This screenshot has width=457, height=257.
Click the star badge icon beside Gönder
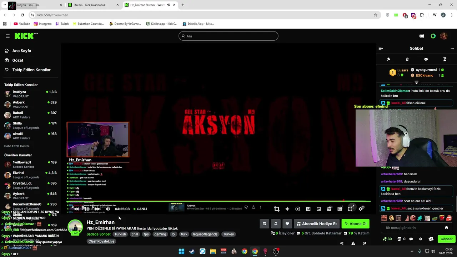click(431, 239)
